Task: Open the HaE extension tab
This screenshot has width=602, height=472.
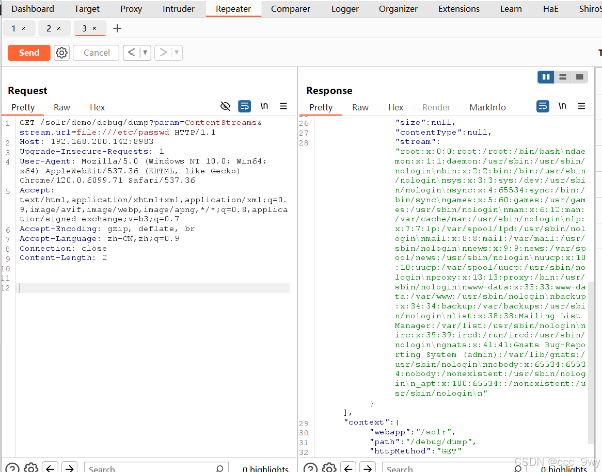Action: point(550,9)
